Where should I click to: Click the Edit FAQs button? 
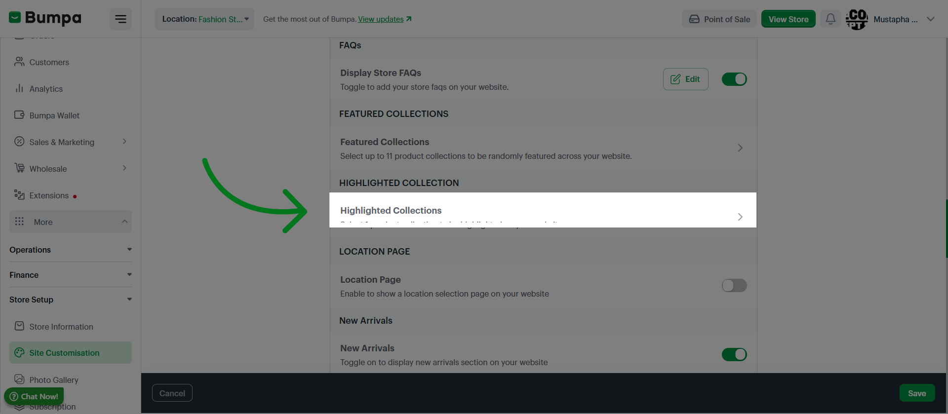point(685,79)
